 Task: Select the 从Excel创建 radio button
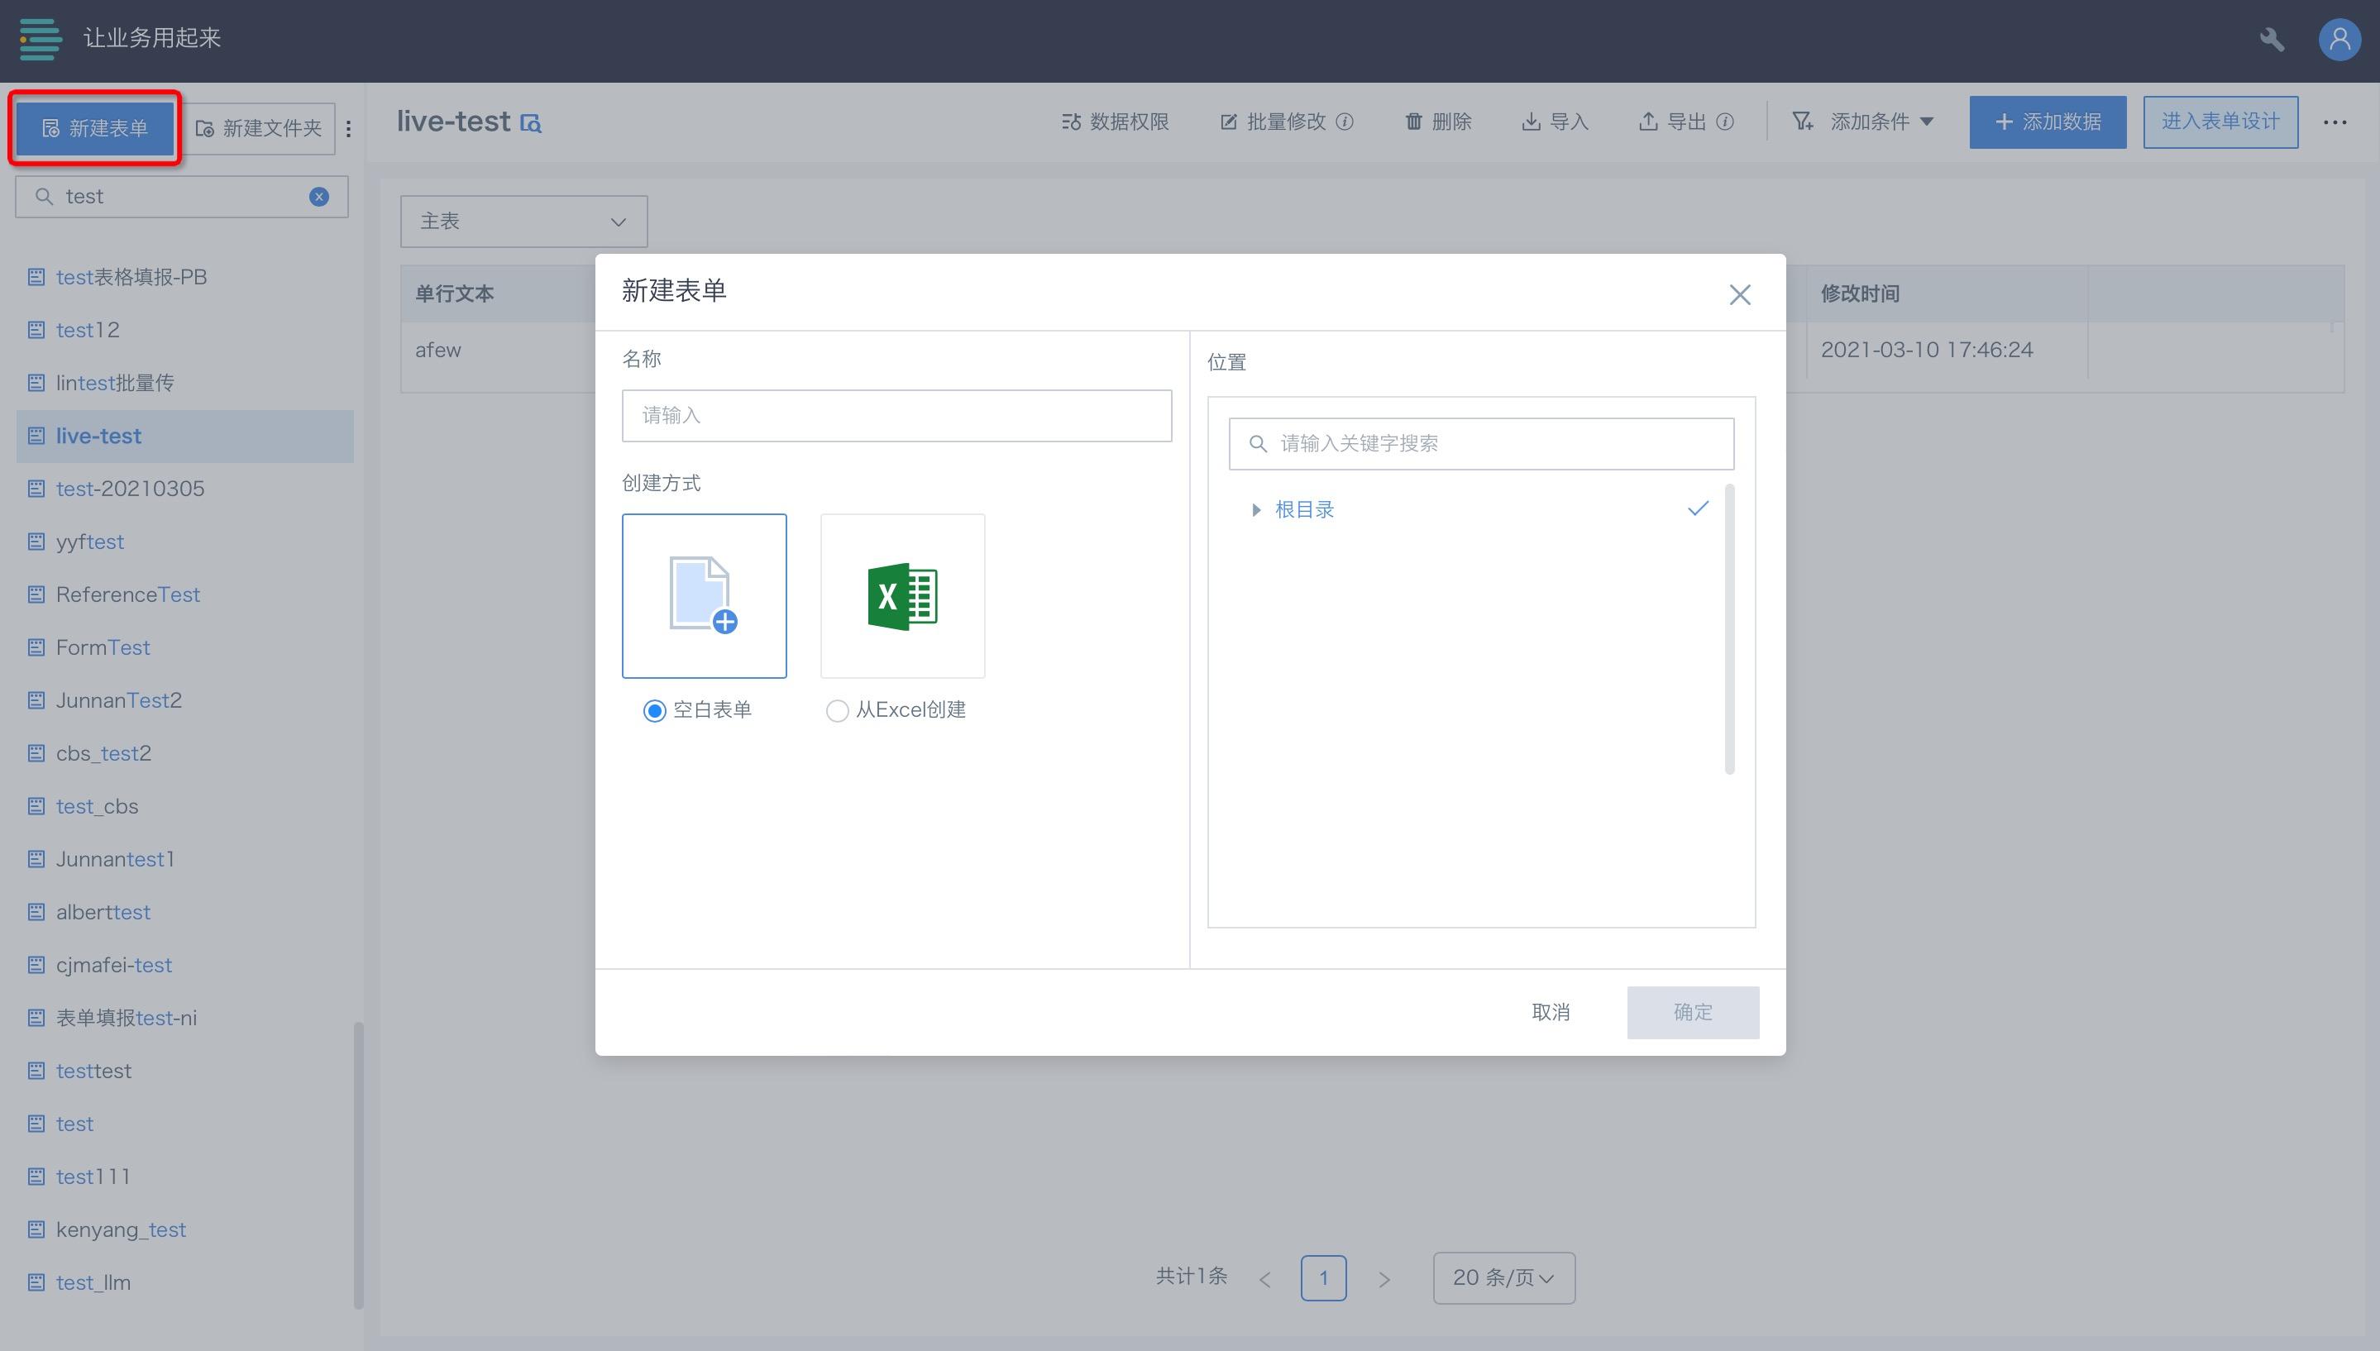click(x=837, y=711)
